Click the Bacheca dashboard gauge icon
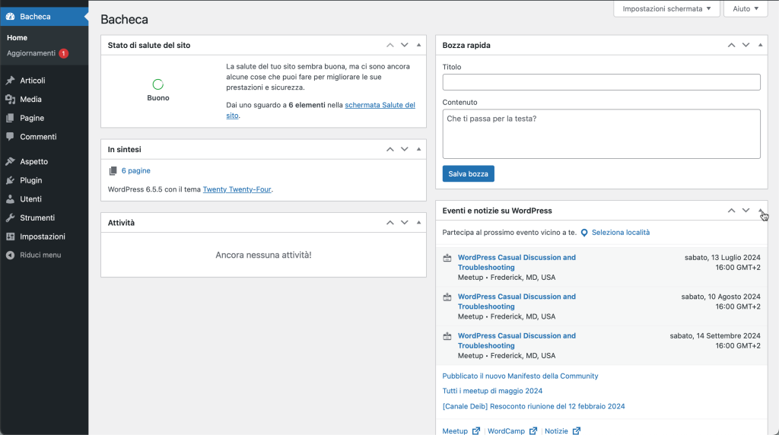779x435 pixels. tap(10, 17)
